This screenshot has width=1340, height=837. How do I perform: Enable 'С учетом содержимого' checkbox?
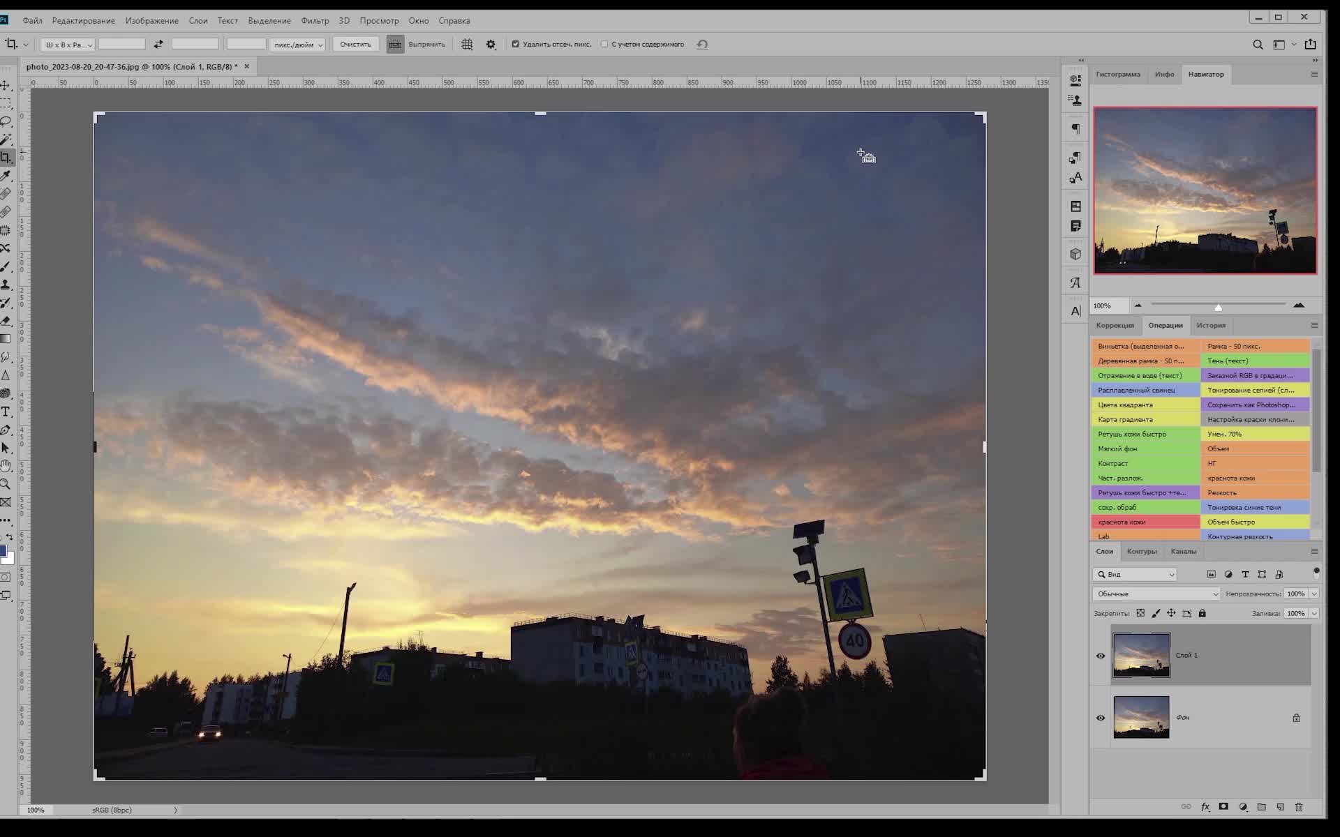pyautogui.click(x=604, y=45)
